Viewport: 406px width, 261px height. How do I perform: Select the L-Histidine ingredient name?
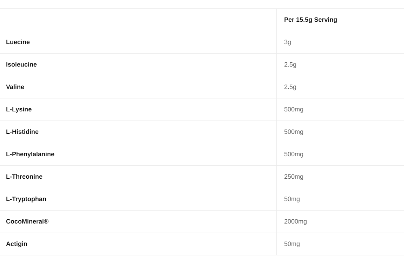(22, 132)
